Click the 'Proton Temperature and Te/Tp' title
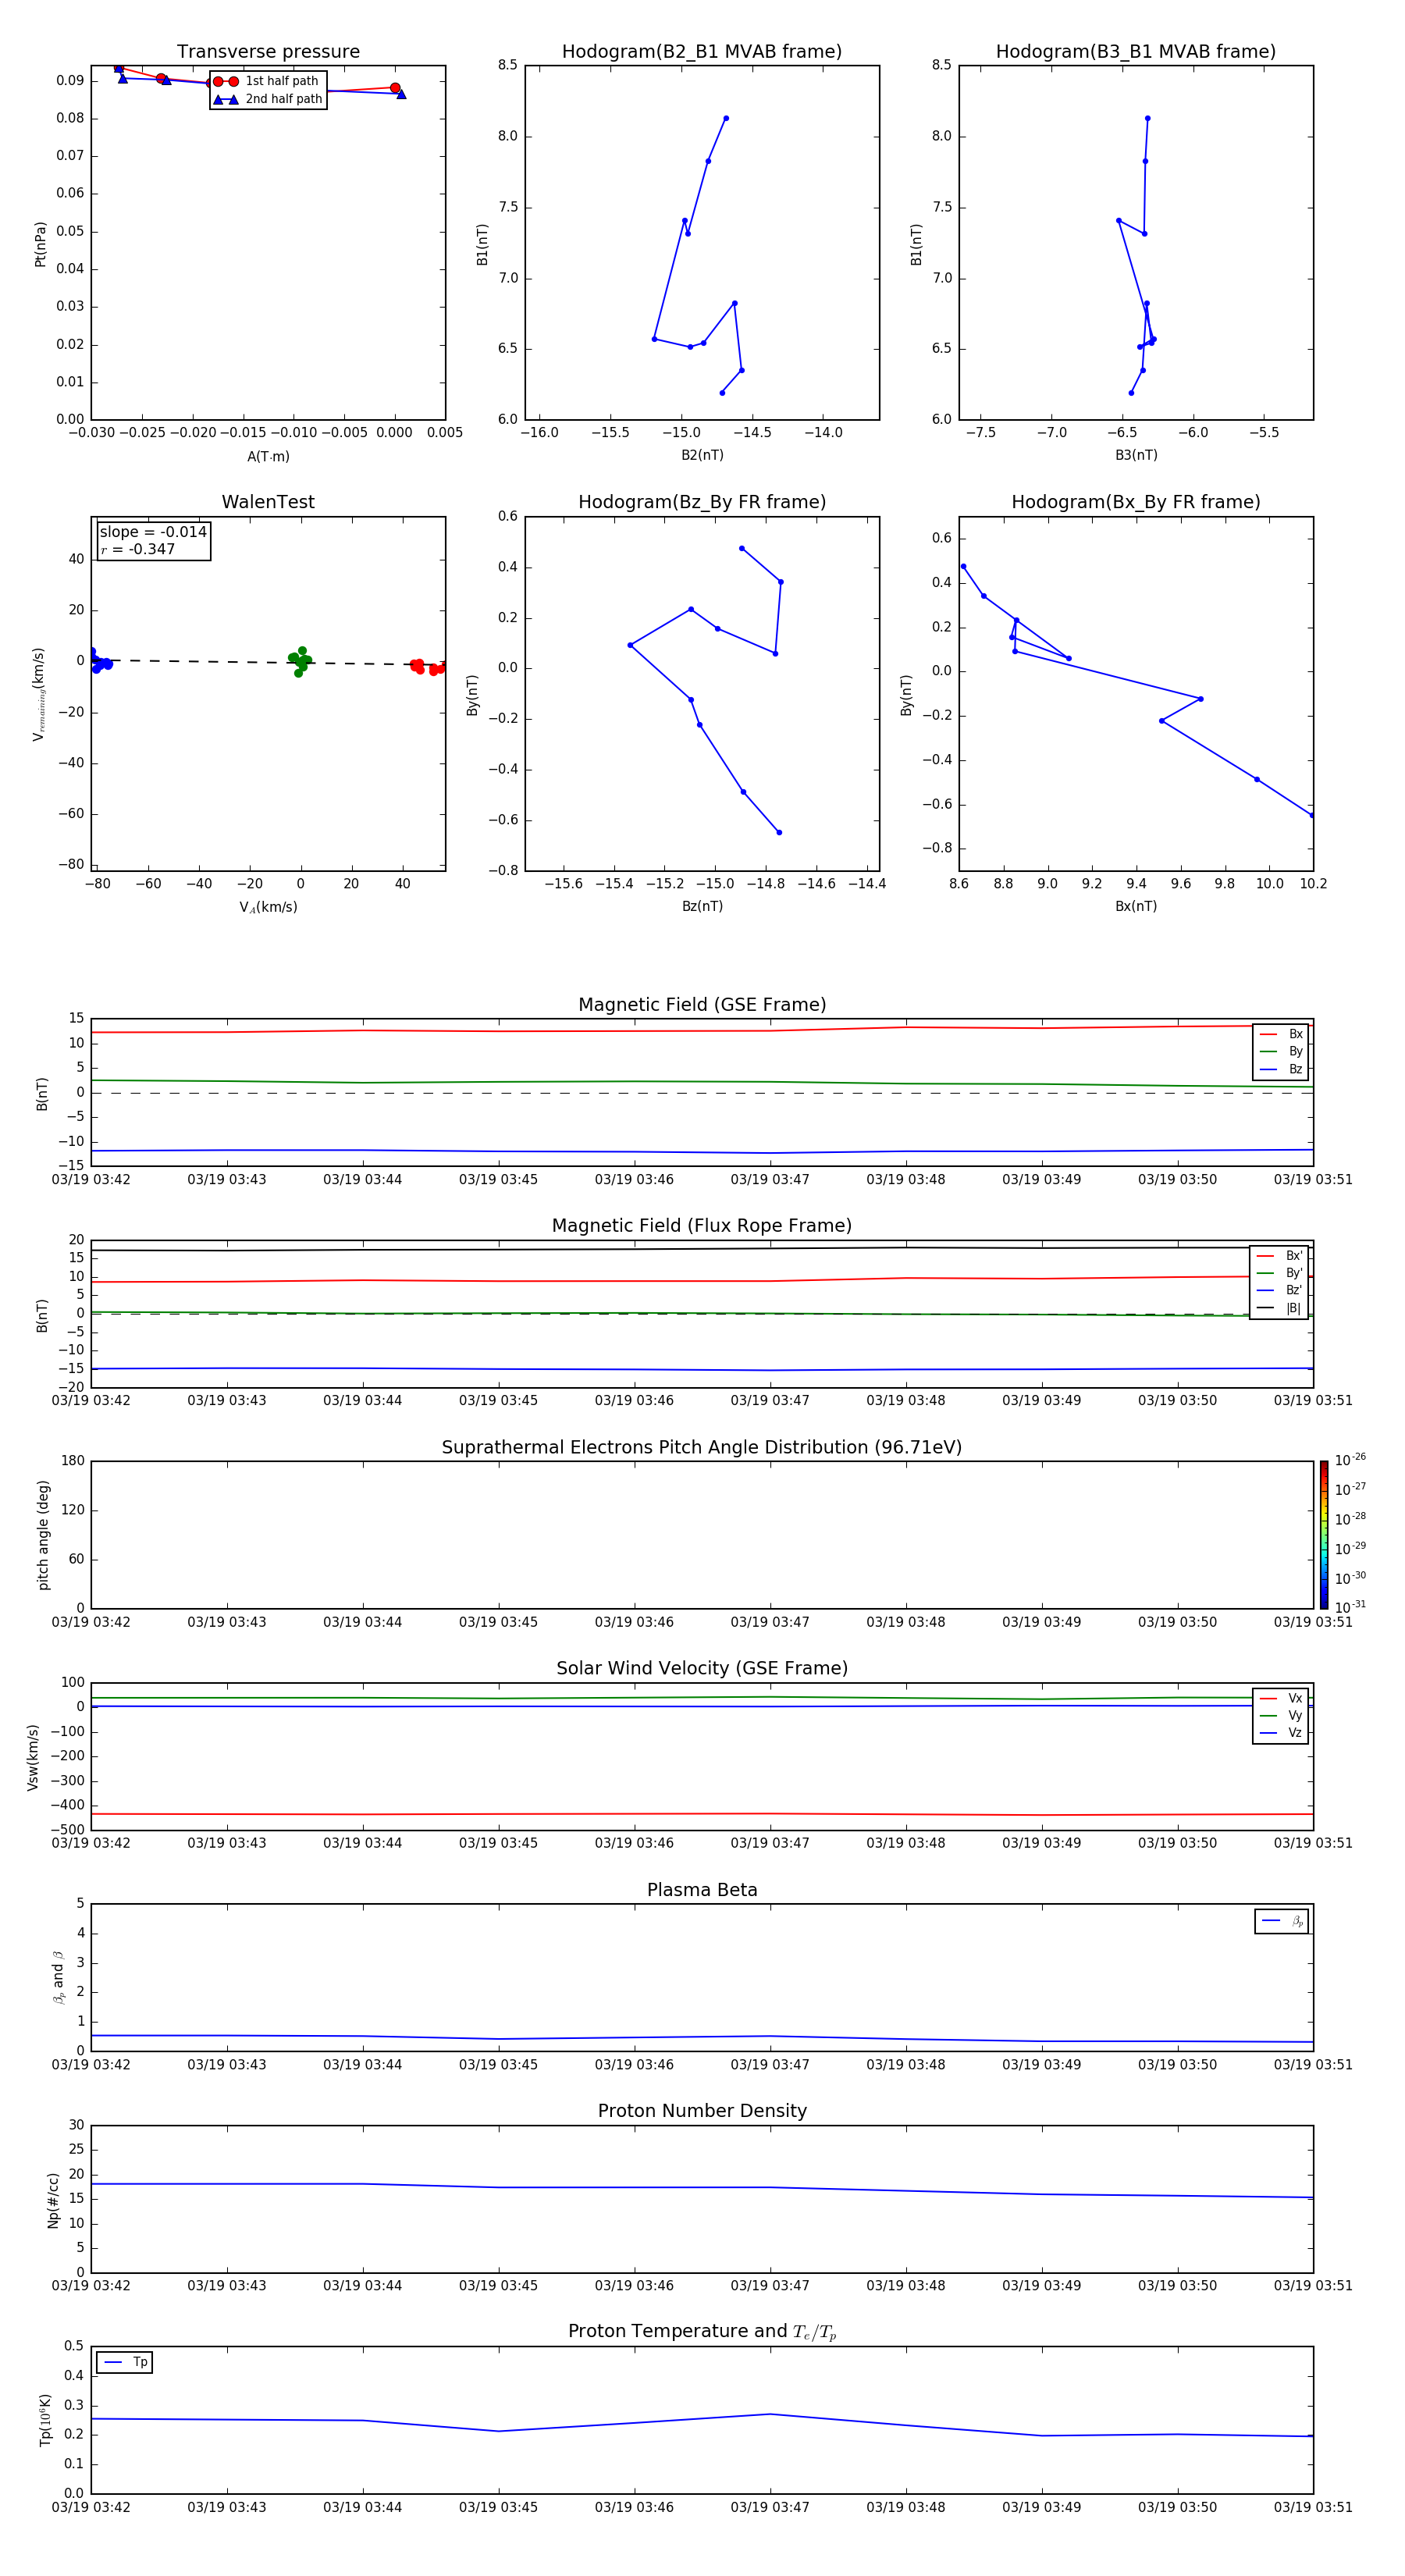The image size is (1405, 2576). (702, 2332)
